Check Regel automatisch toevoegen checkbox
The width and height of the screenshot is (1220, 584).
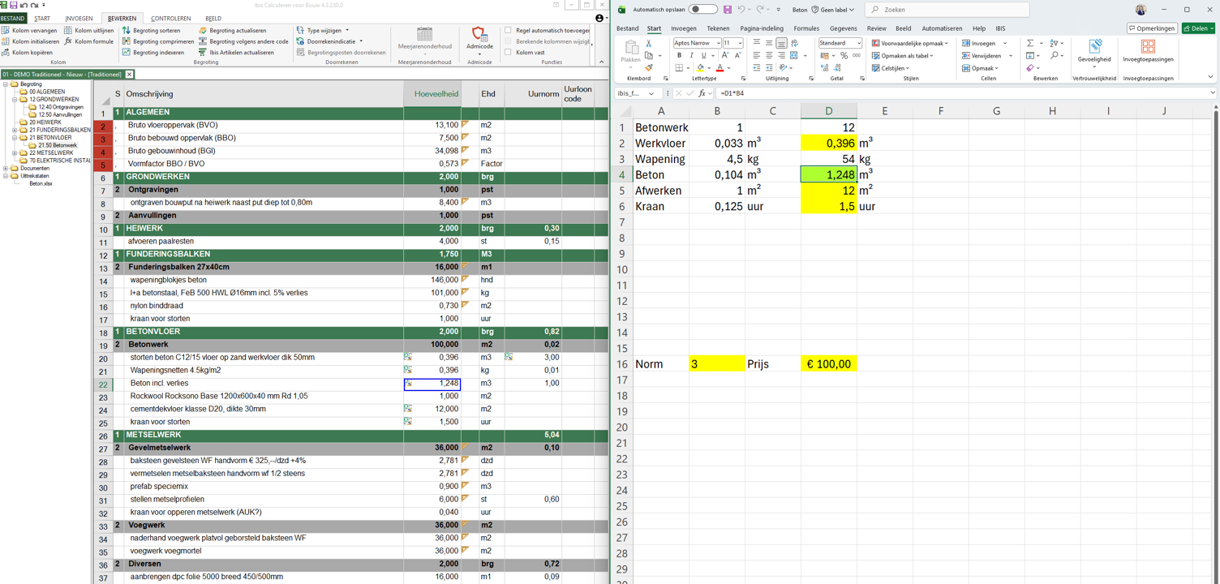509,30
